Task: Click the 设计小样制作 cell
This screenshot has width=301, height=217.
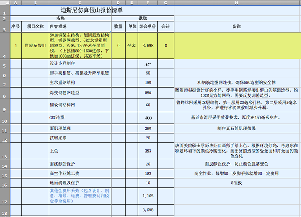Action: [79, 64]
